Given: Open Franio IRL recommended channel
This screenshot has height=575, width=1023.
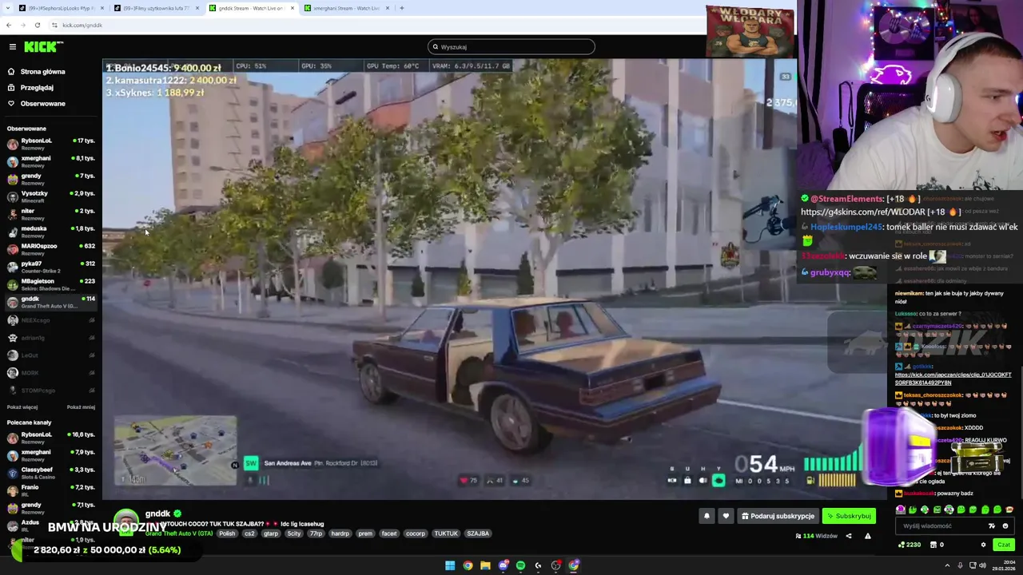Looking at the screenshot, I should pos(50,490).
